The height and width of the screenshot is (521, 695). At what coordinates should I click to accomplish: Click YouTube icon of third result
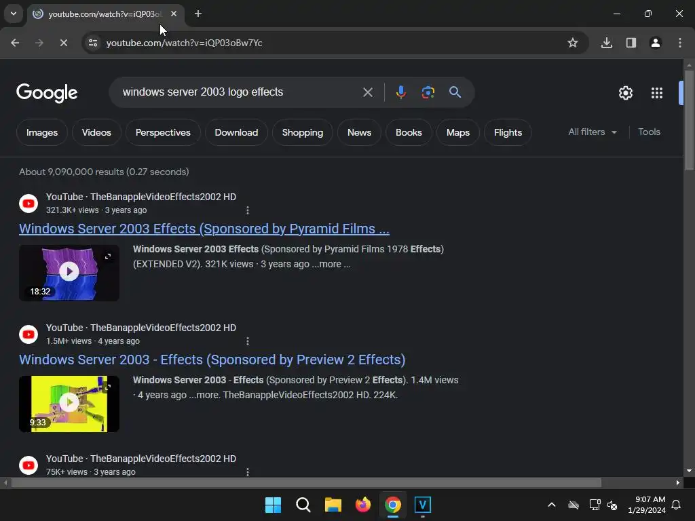29,465
